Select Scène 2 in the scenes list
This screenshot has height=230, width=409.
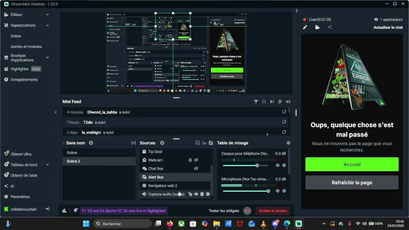[x=99, y=161]
